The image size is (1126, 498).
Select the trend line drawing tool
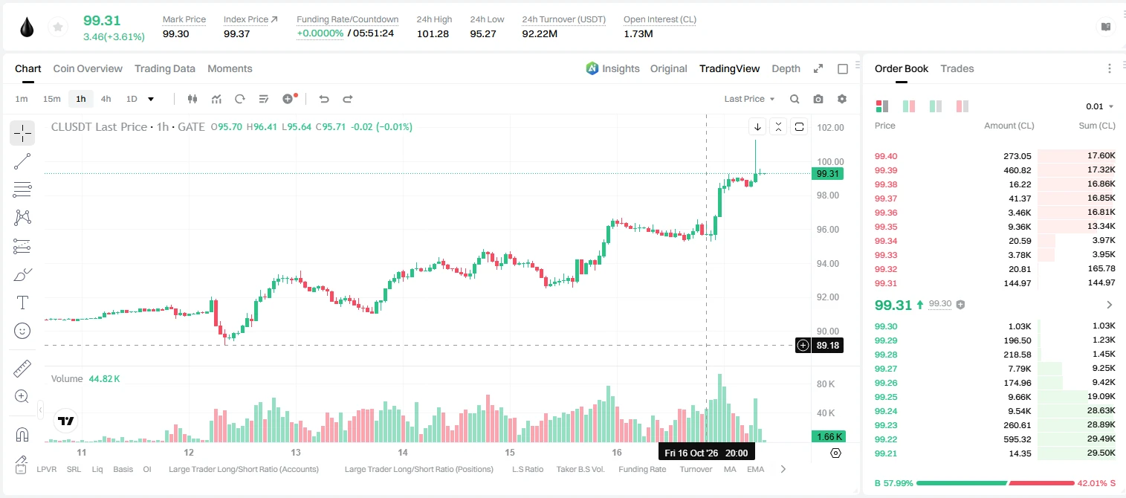(22, 161)
